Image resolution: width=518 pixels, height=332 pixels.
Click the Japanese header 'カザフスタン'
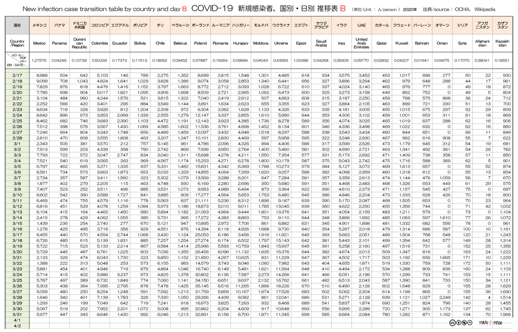[502, 26]
